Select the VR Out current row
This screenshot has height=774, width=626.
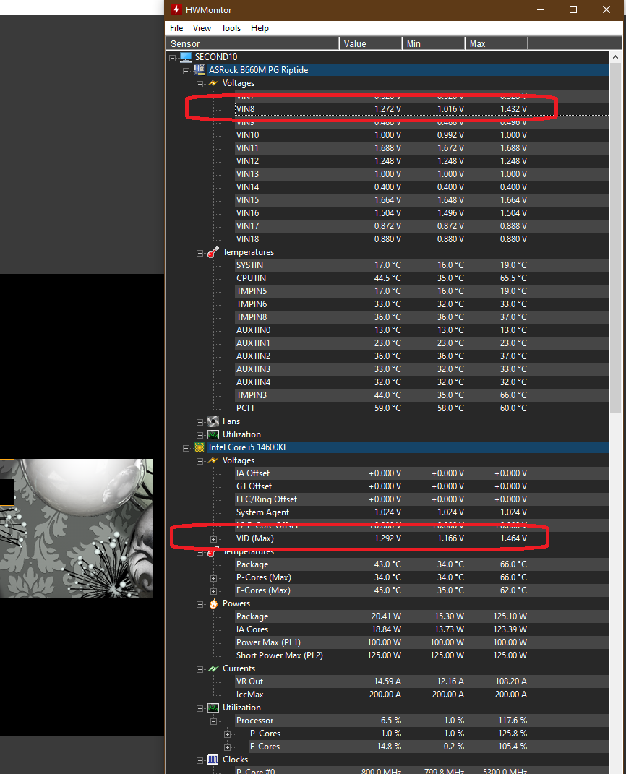[421, 681]
